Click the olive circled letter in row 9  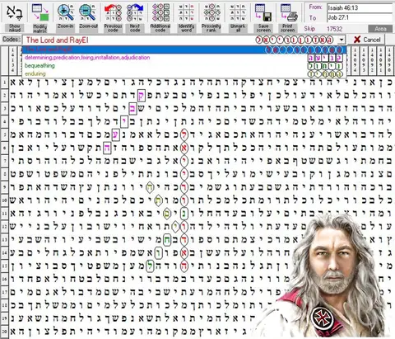tap(150, 187)
